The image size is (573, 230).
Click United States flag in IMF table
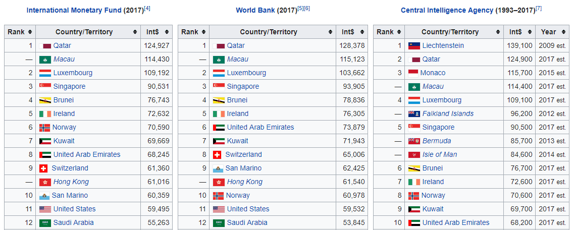coord(45,209)
